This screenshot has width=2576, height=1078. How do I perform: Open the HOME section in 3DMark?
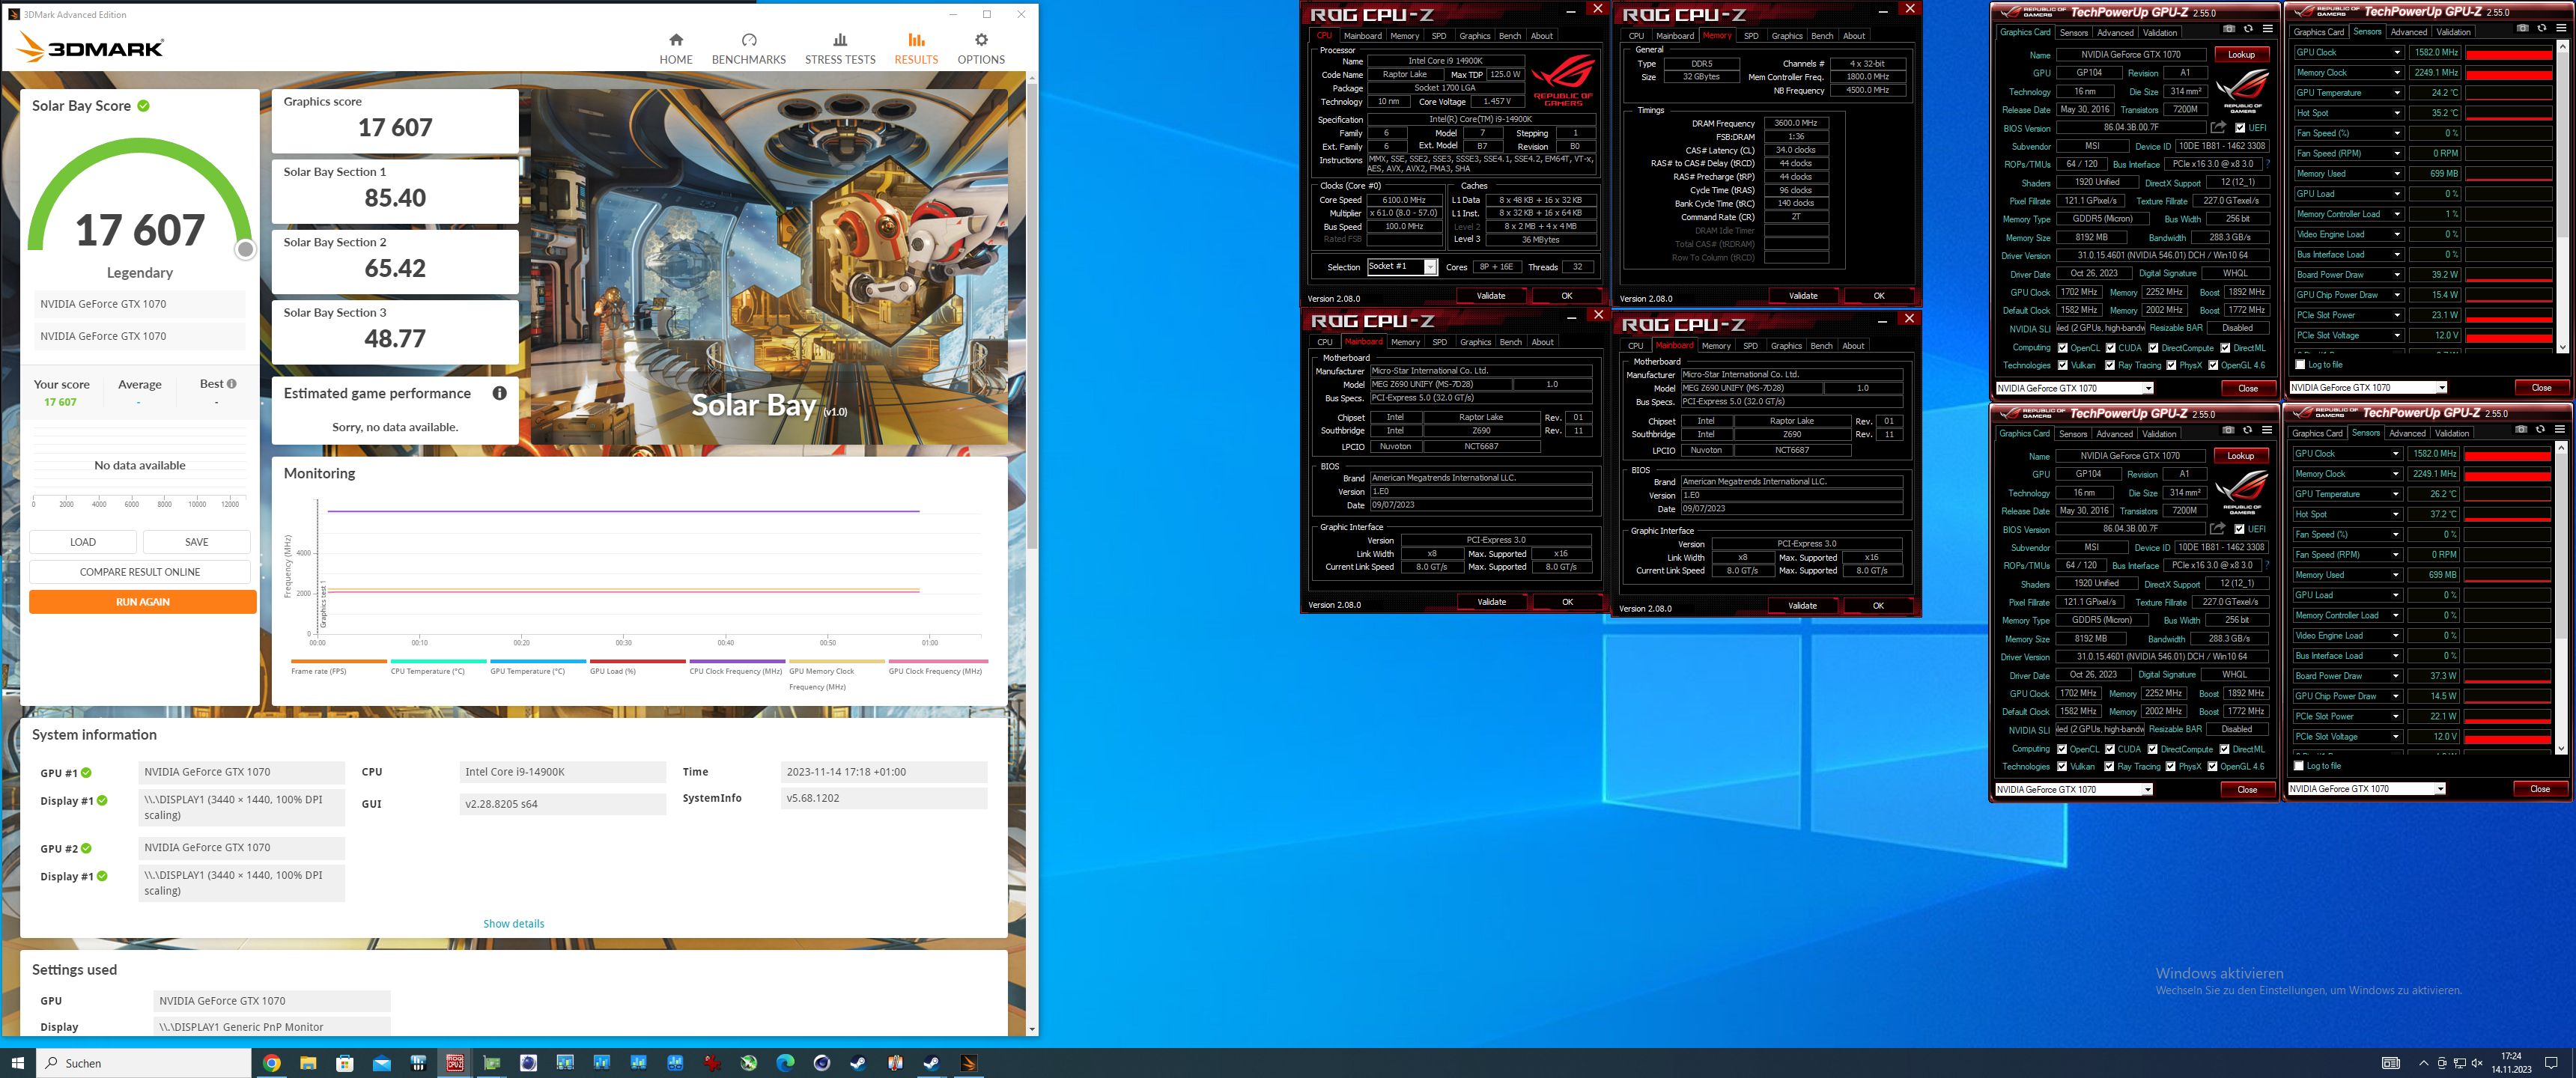click(x=676, y=48)
